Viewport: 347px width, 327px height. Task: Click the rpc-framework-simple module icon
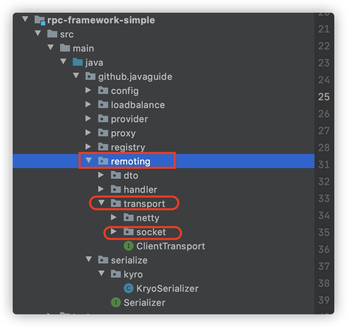(40, 20)
